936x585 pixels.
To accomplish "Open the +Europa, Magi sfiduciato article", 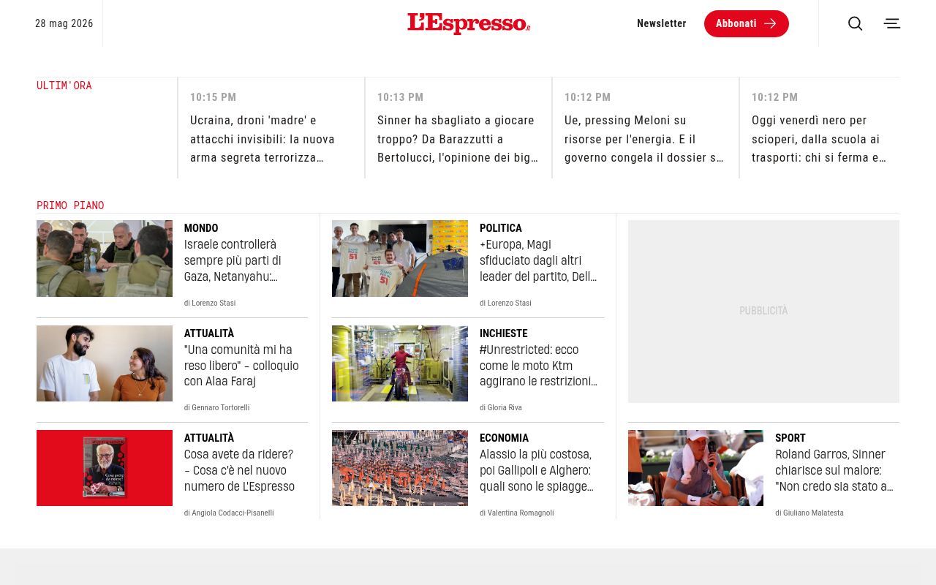I will click(539, 260).
